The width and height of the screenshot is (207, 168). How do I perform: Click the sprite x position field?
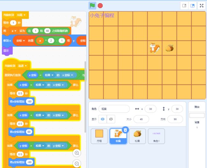pos(151,109)
